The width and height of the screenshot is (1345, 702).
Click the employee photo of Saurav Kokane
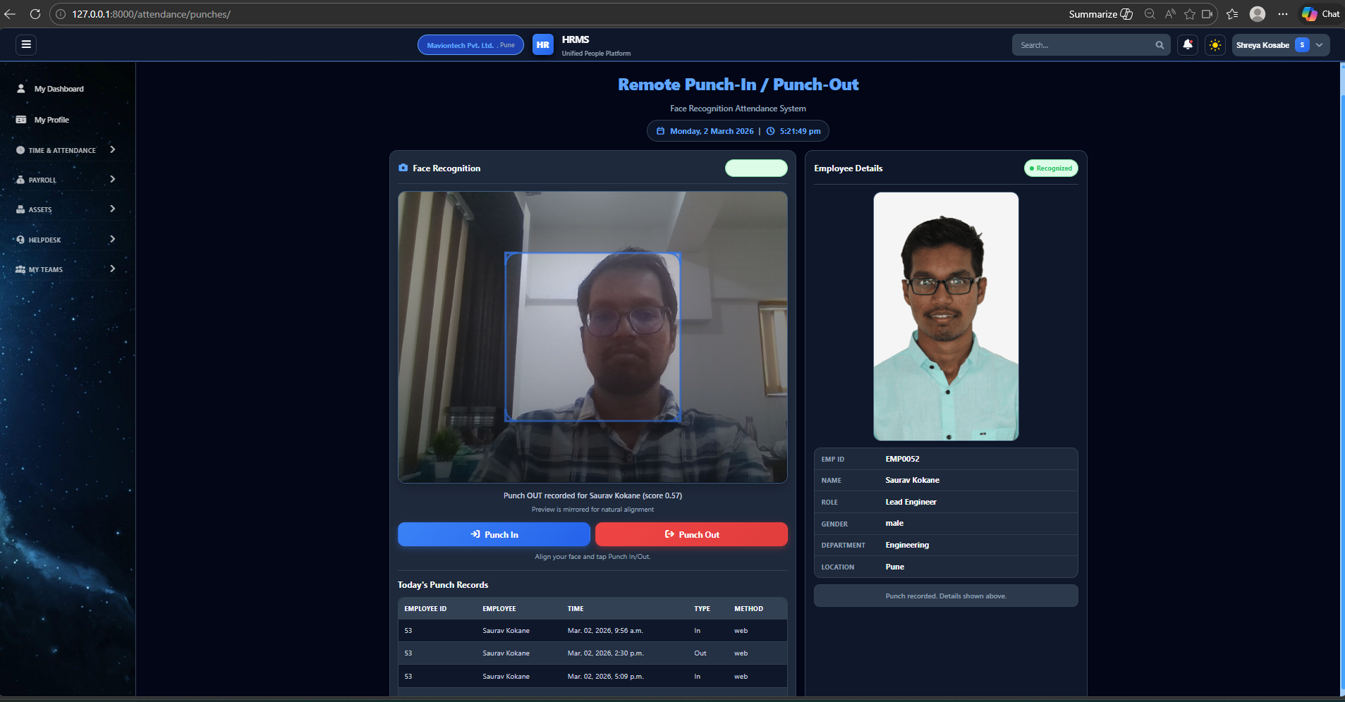(946, 316)
